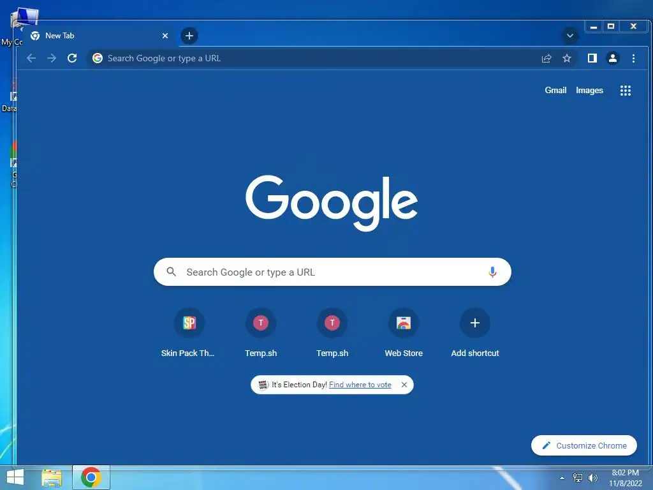Bookmark this tab with the star icon

pos(567,58)
